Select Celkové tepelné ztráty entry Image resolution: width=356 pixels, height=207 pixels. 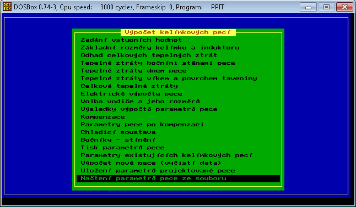(x=129, y=86)
